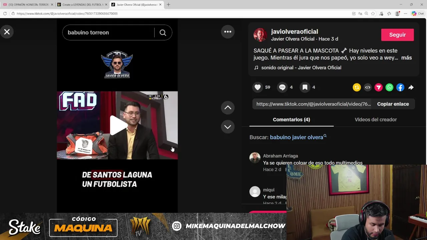Share video to Facebook

pyautogui.click(x=400, y=87)
